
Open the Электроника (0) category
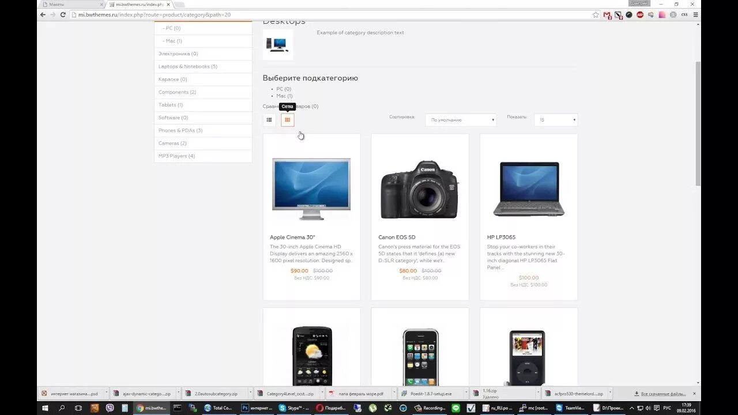[x=203, y=54]
